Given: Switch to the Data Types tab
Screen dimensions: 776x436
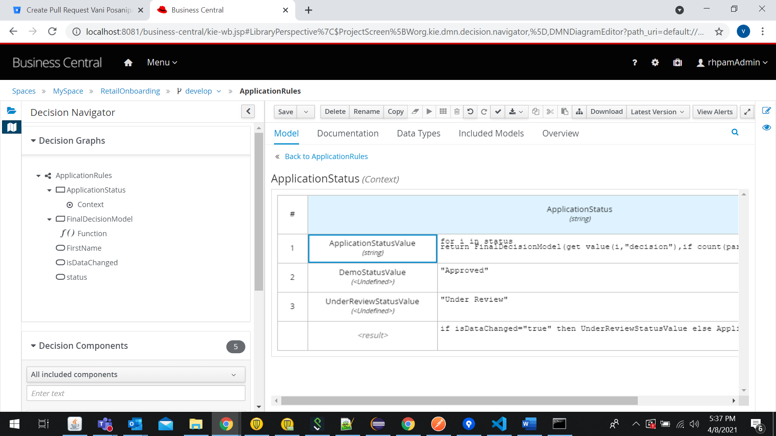Looking at the screenshot, I should tap(418, 134).
